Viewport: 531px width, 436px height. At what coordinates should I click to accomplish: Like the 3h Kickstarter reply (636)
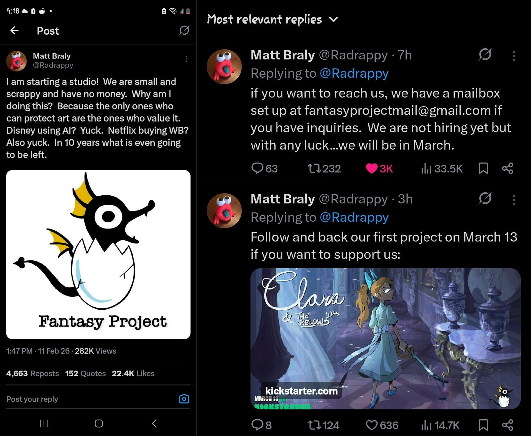pos(382,425)
